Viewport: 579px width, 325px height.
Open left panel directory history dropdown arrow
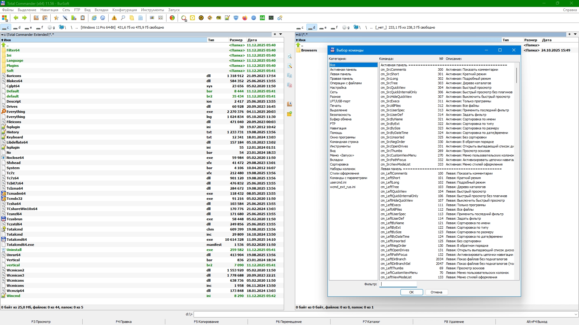[x=280, y=34]
